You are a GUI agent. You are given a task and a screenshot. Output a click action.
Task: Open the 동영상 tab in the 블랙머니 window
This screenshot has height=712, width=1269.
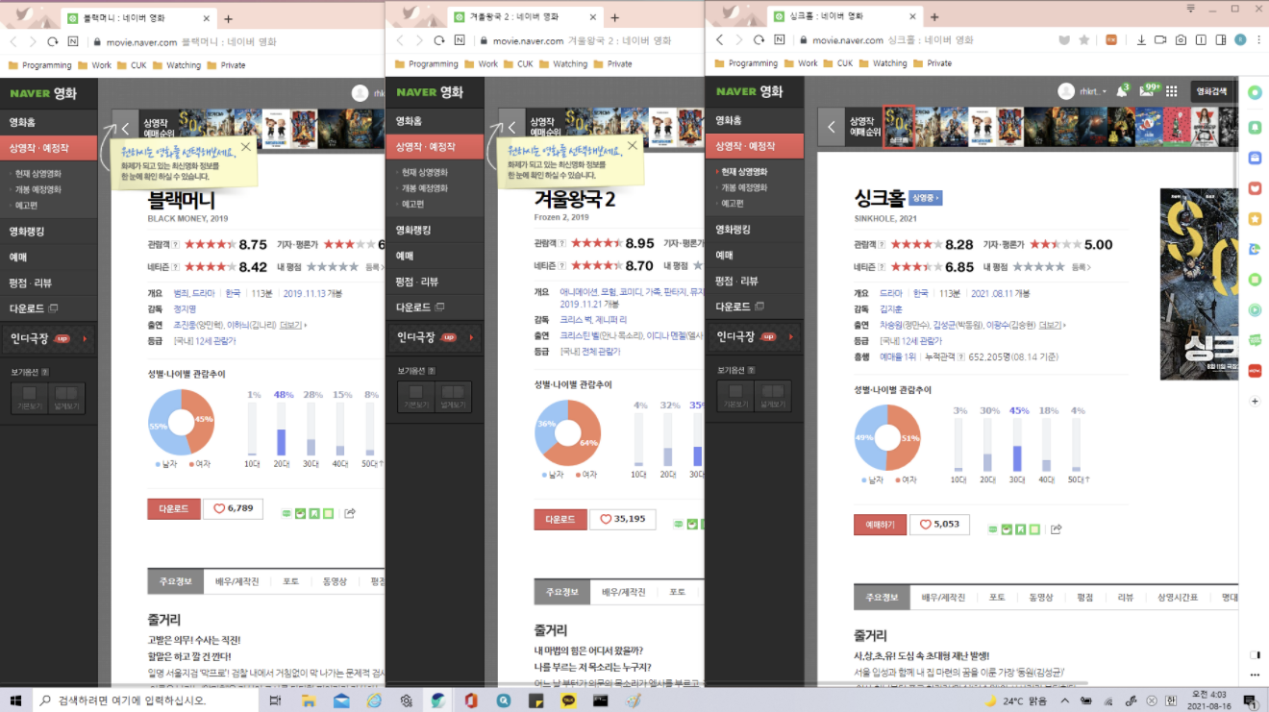coord(335,581)
